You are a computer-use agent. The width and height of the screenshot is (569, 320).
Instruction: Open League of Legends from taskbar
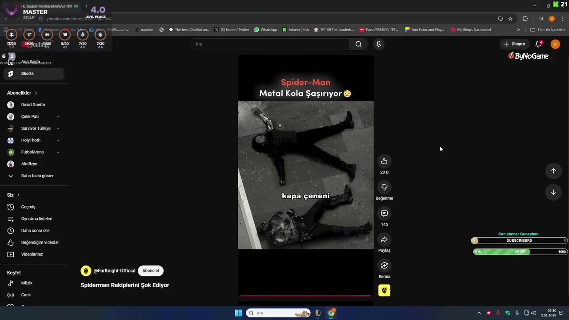(x=318, y=313)
